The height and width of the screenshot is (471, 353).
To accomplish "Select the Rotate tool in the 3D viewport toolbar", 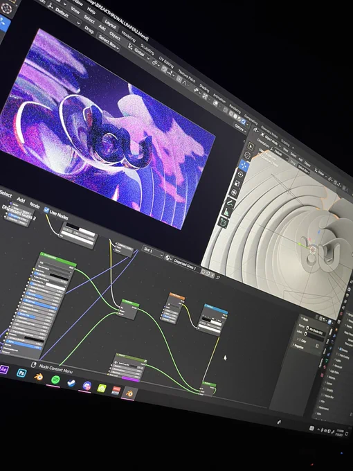I will [x=240, y=175].
